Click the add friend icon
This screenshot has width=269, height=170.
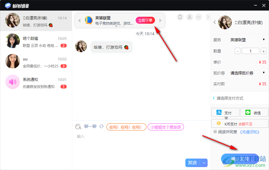(x=189, y=17)
